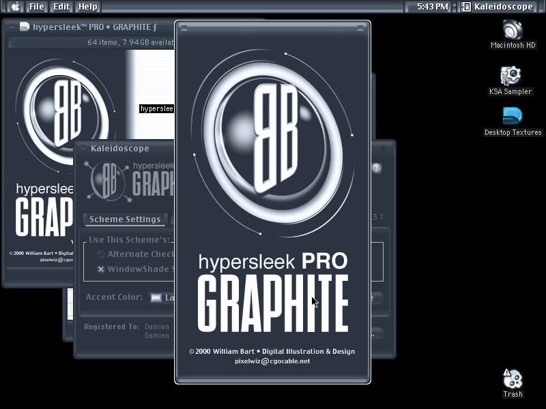Click the "Registered To:" label
546x409 pixels.
(x=112, y=327)
